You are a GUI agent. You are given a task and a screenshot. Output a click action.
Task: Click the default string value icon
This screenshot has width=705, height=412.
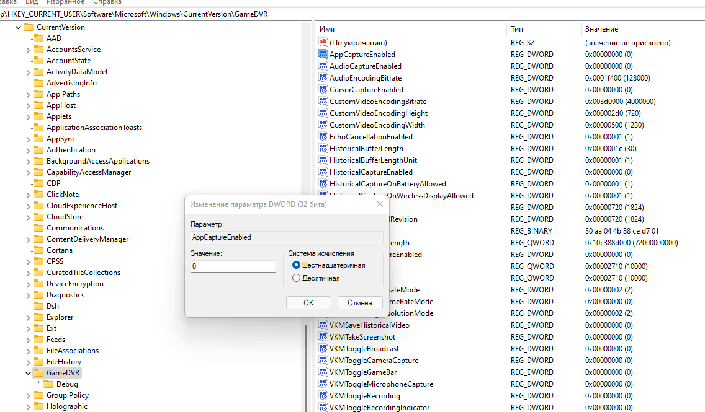(323, 42)
